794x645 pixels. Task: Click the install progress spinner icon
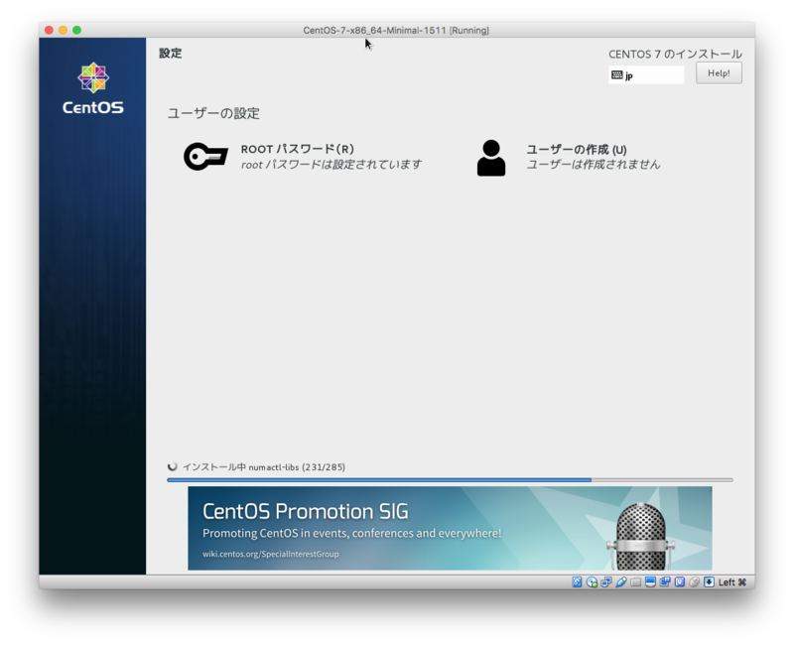pyautogui.click(x=172, y=466)
